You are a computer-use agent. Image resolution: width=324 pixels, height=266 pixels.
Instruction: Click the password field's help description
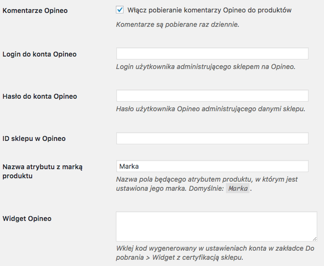[211, 109]
